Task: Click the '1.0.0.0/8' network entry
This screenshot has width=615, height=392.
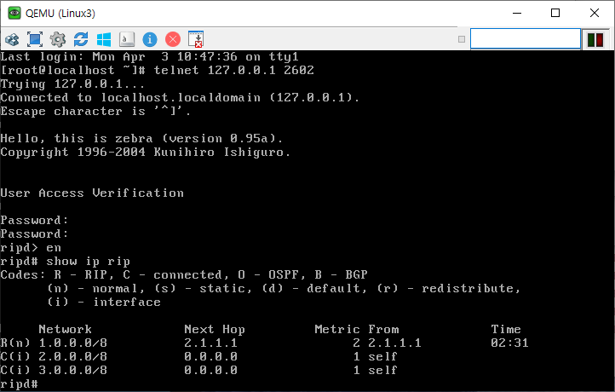Action: (x=73, y=343)
